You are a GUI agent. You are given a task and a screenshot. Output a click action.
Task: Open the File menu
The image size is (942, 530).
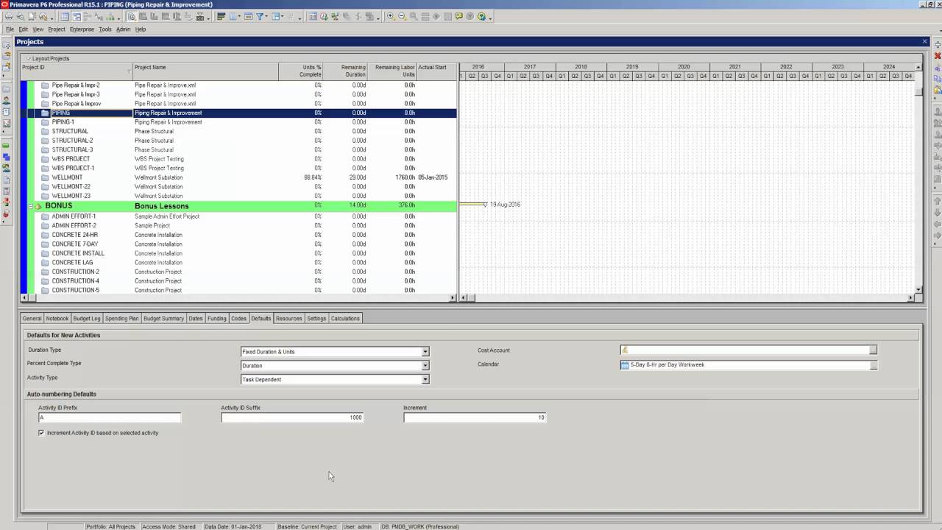coord(10,29)
